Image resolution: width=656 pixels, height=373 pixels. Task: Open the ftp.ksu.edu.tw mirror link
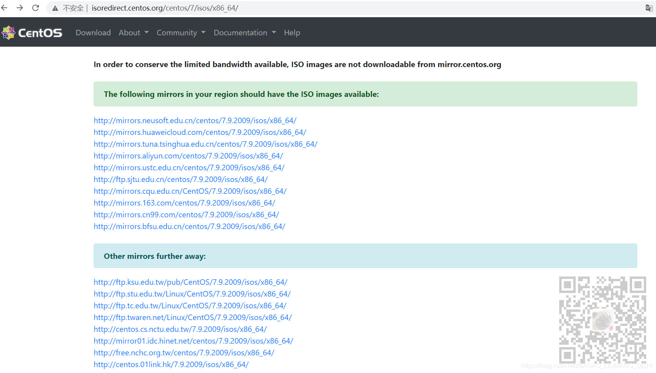[x=190, y=282]
